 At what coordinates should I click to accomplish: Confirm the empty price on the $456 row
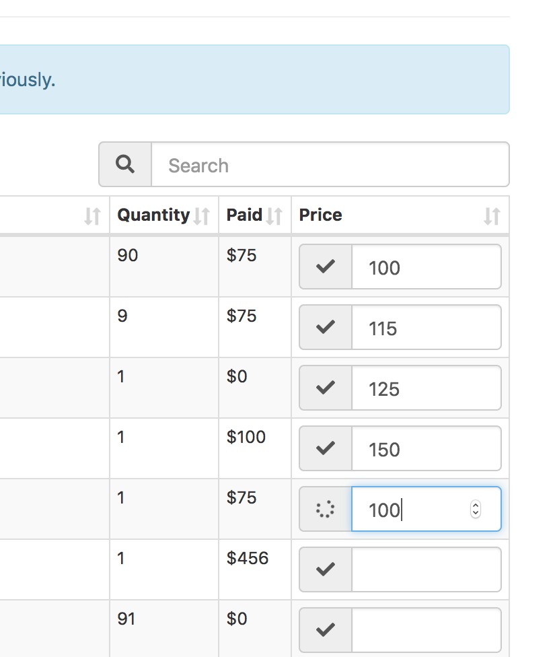pos(325,569)
